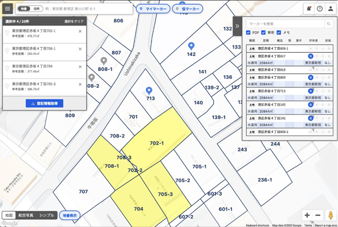This screenshot has height=227, width=338.
Task: Expand the 港区赤坂4丁目808-1 marker row
Action: pos(289,49)
